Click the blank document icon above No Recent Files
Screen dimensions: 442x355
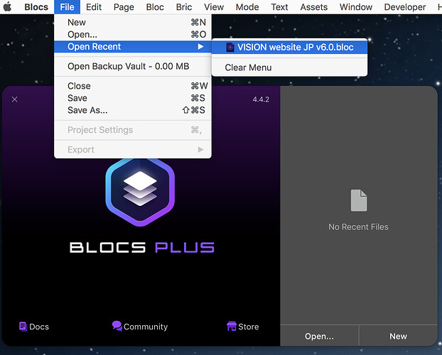(x=359, y=200)
